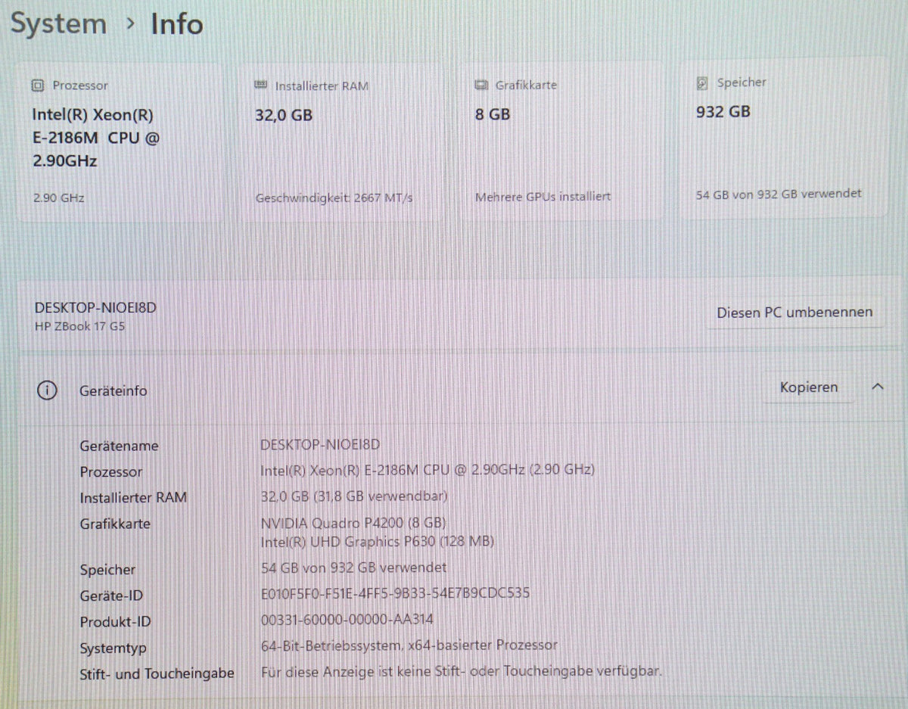
Task: Click text 'Mehrere GPUs installiert'
Action: (x=543, y=197)
